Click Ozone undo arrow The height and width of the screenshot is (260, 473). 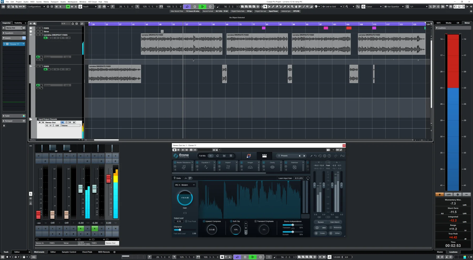(x=316, y=156)
